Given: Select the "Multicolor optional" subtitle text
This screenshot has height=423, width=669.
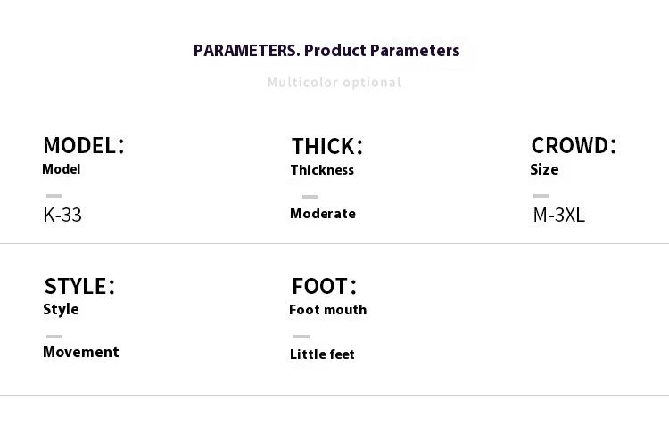Looking at the screenshot, I should point(334,83).
